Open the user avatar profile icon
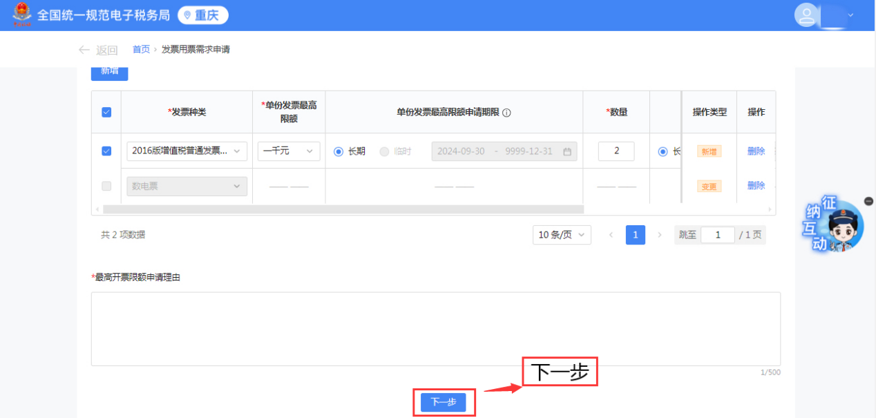The width and height of the screenshot is (876, 418). click(806, 15)
